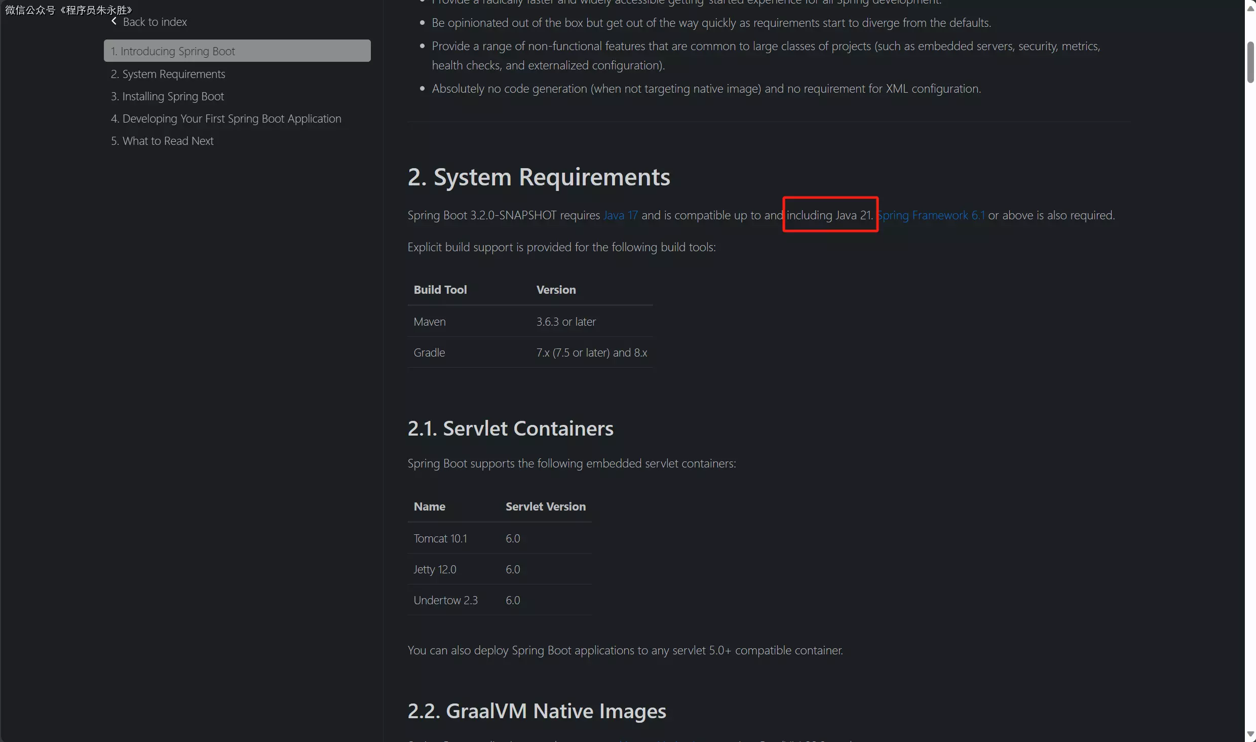
Task: Navigate to "5. What to Read Next"
Action: coord(162,141)
